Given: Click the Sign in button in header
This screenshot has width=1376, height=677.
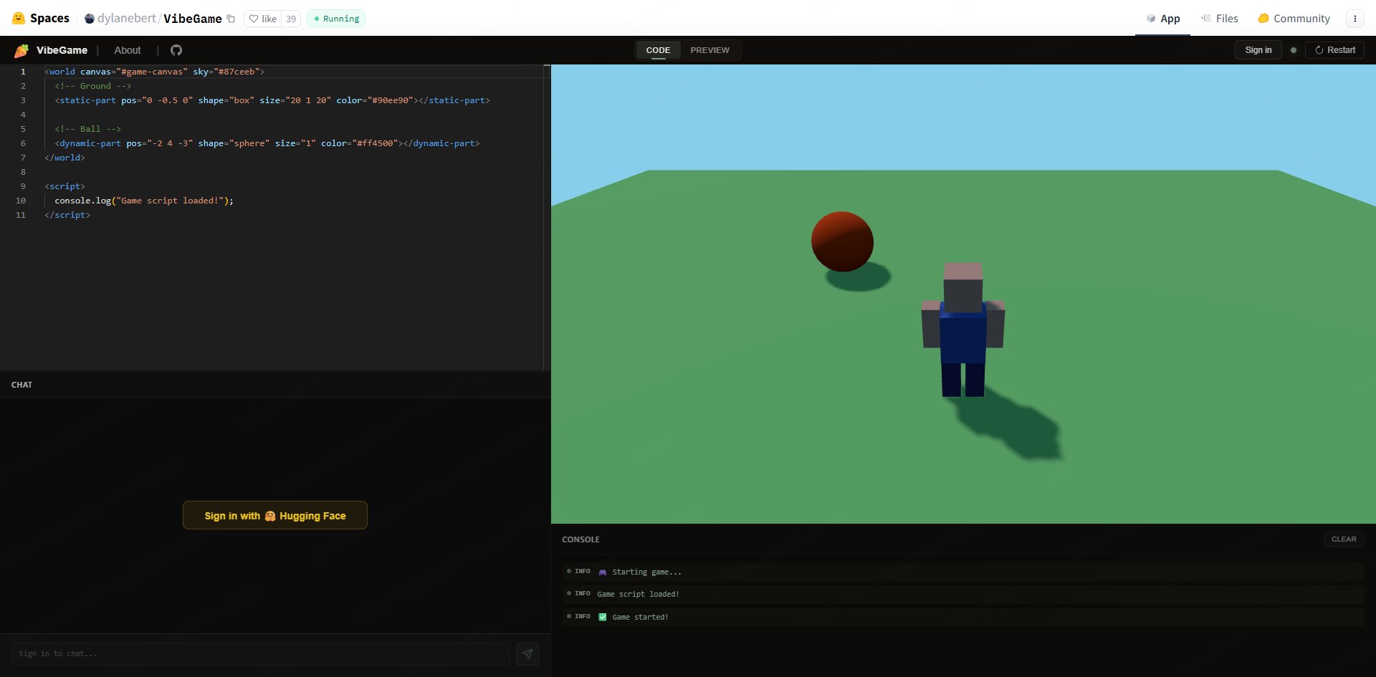Looking at the screenshot, I should click(x=1258, y=50).
